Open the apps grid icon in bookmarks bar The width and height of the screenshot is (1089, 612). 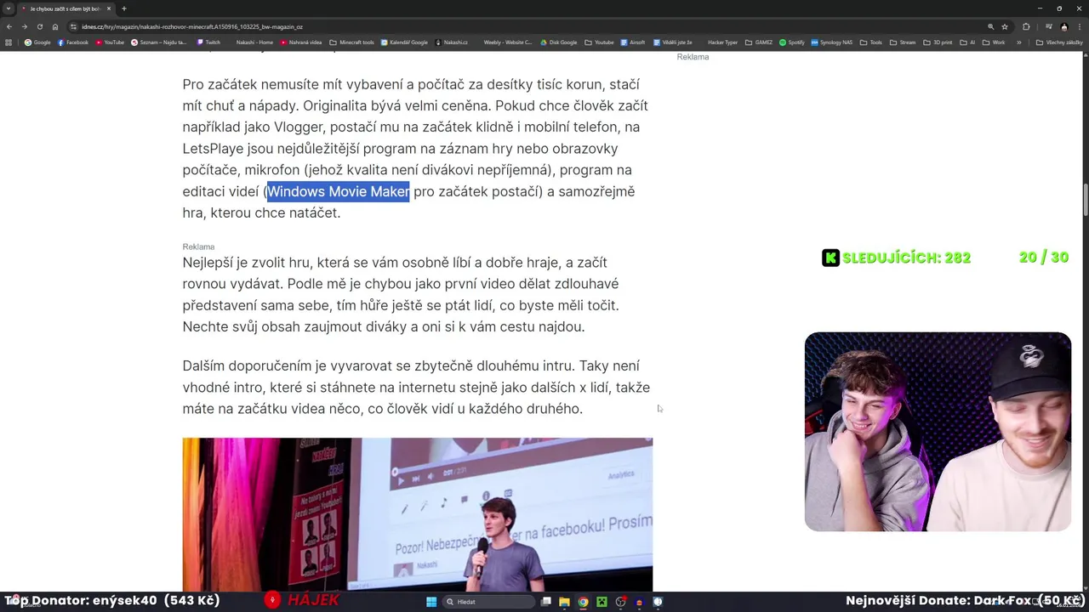point(9,42)
